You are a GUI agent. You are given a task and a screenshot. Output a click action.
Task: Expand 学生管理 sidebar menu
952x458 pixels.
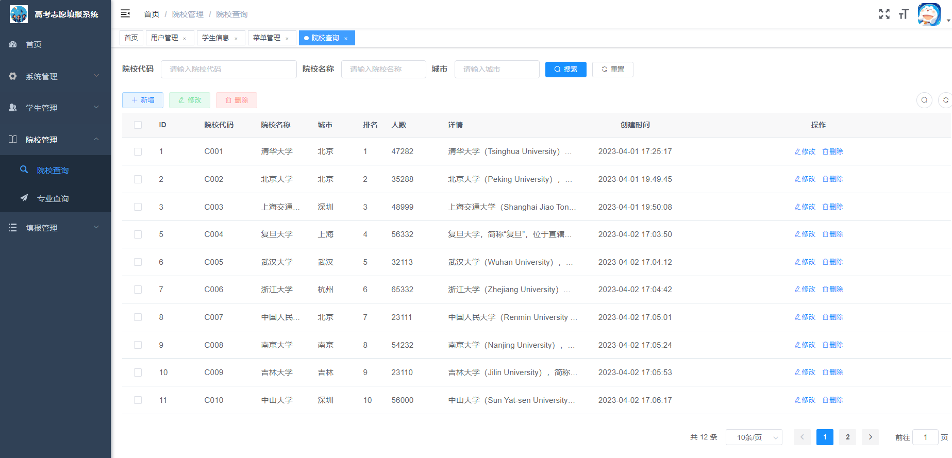point(55,108)
